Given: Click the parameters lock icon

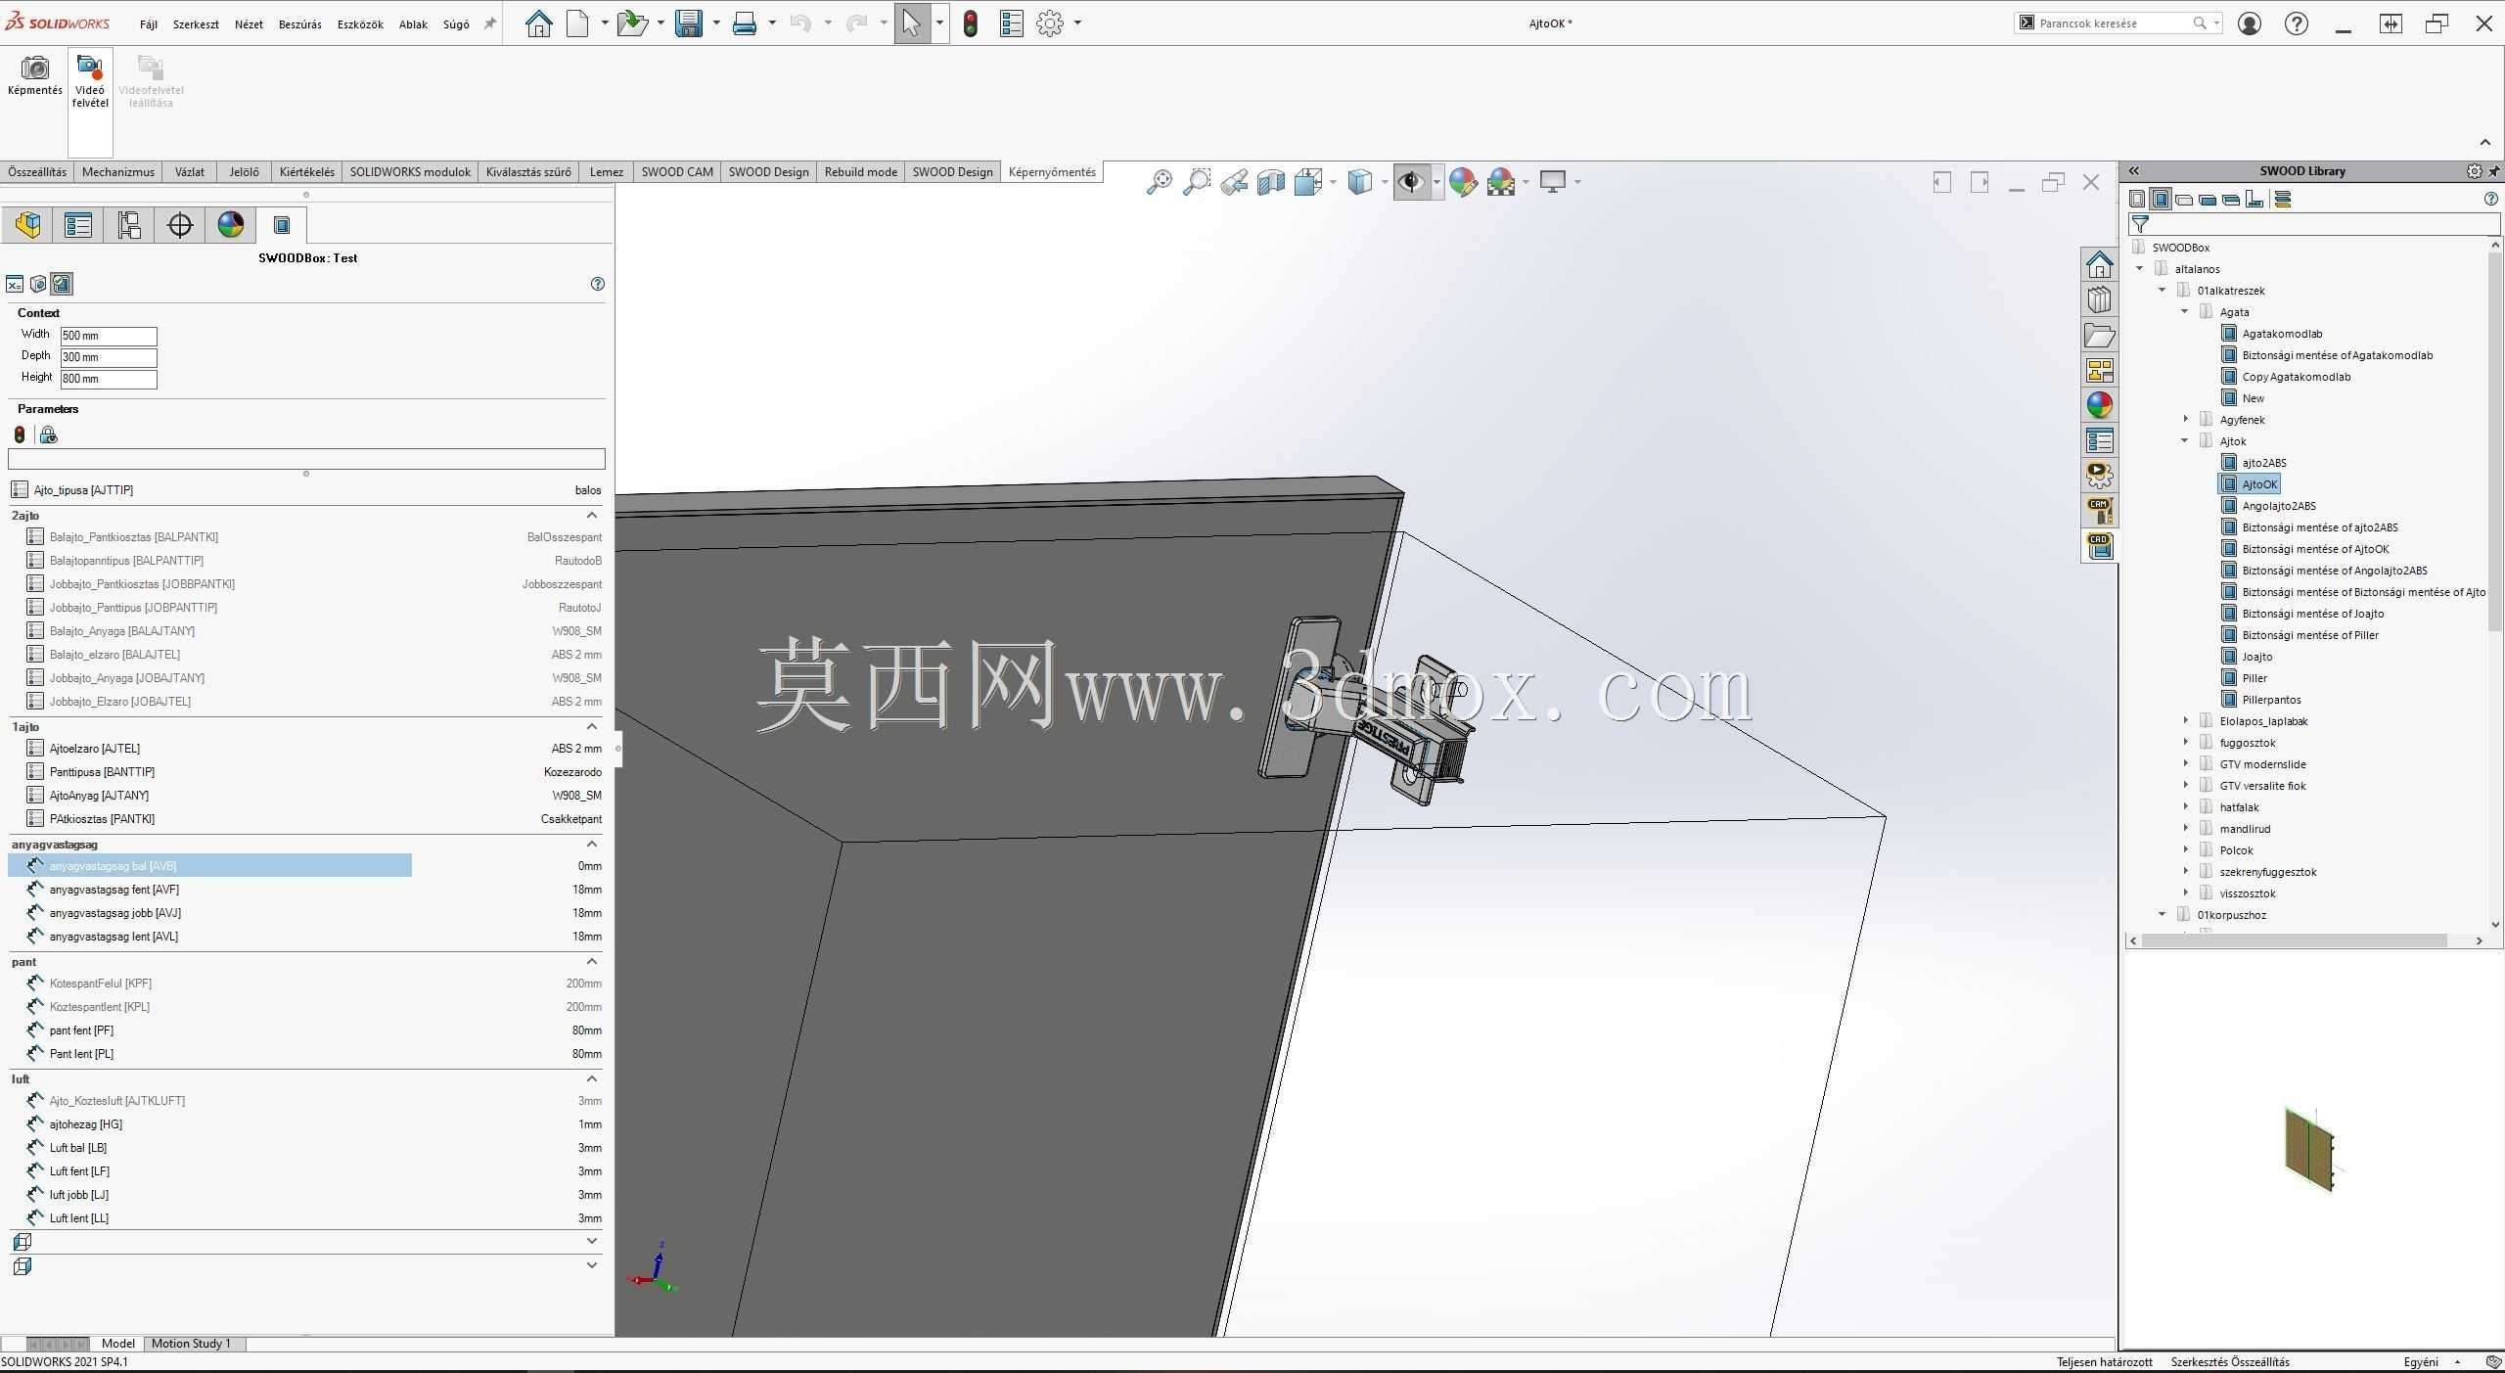Looking at the screenshot, I should 48,435.
